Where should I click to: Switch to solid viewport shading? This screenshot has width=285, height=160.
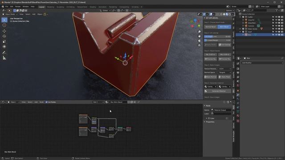[x=224, y=14]
